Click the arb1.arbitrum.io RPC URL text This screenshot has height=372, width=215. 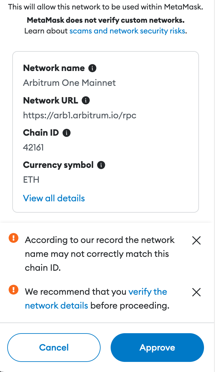click(x=80, y=115)
